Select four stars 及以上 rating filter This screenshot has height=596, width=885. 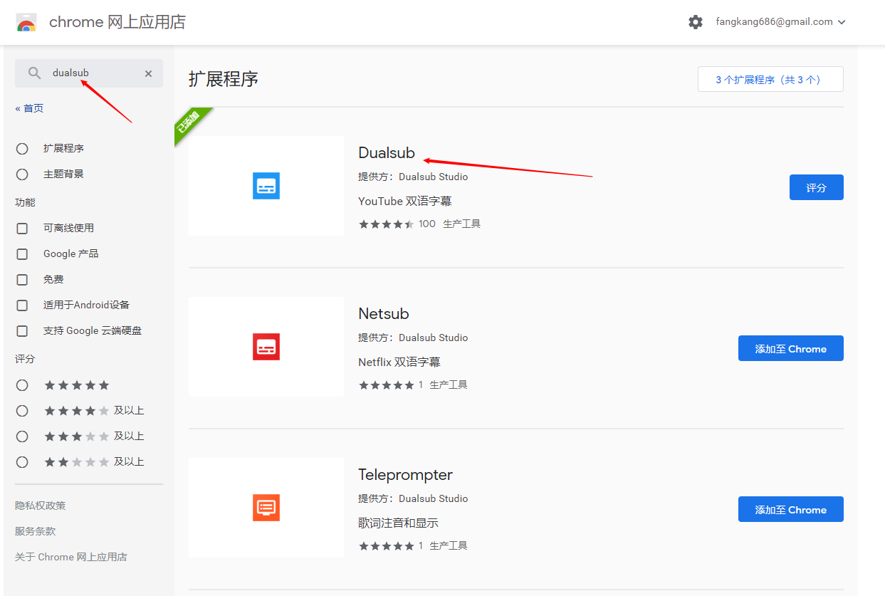tap(22, 411)
